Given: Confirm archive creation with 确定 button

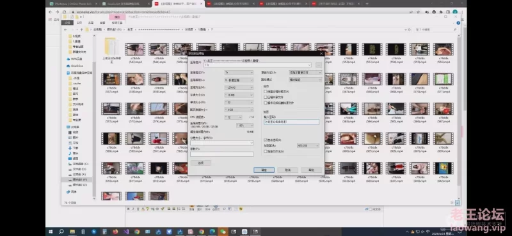Looking at the screenshot, I should [264, 170].
